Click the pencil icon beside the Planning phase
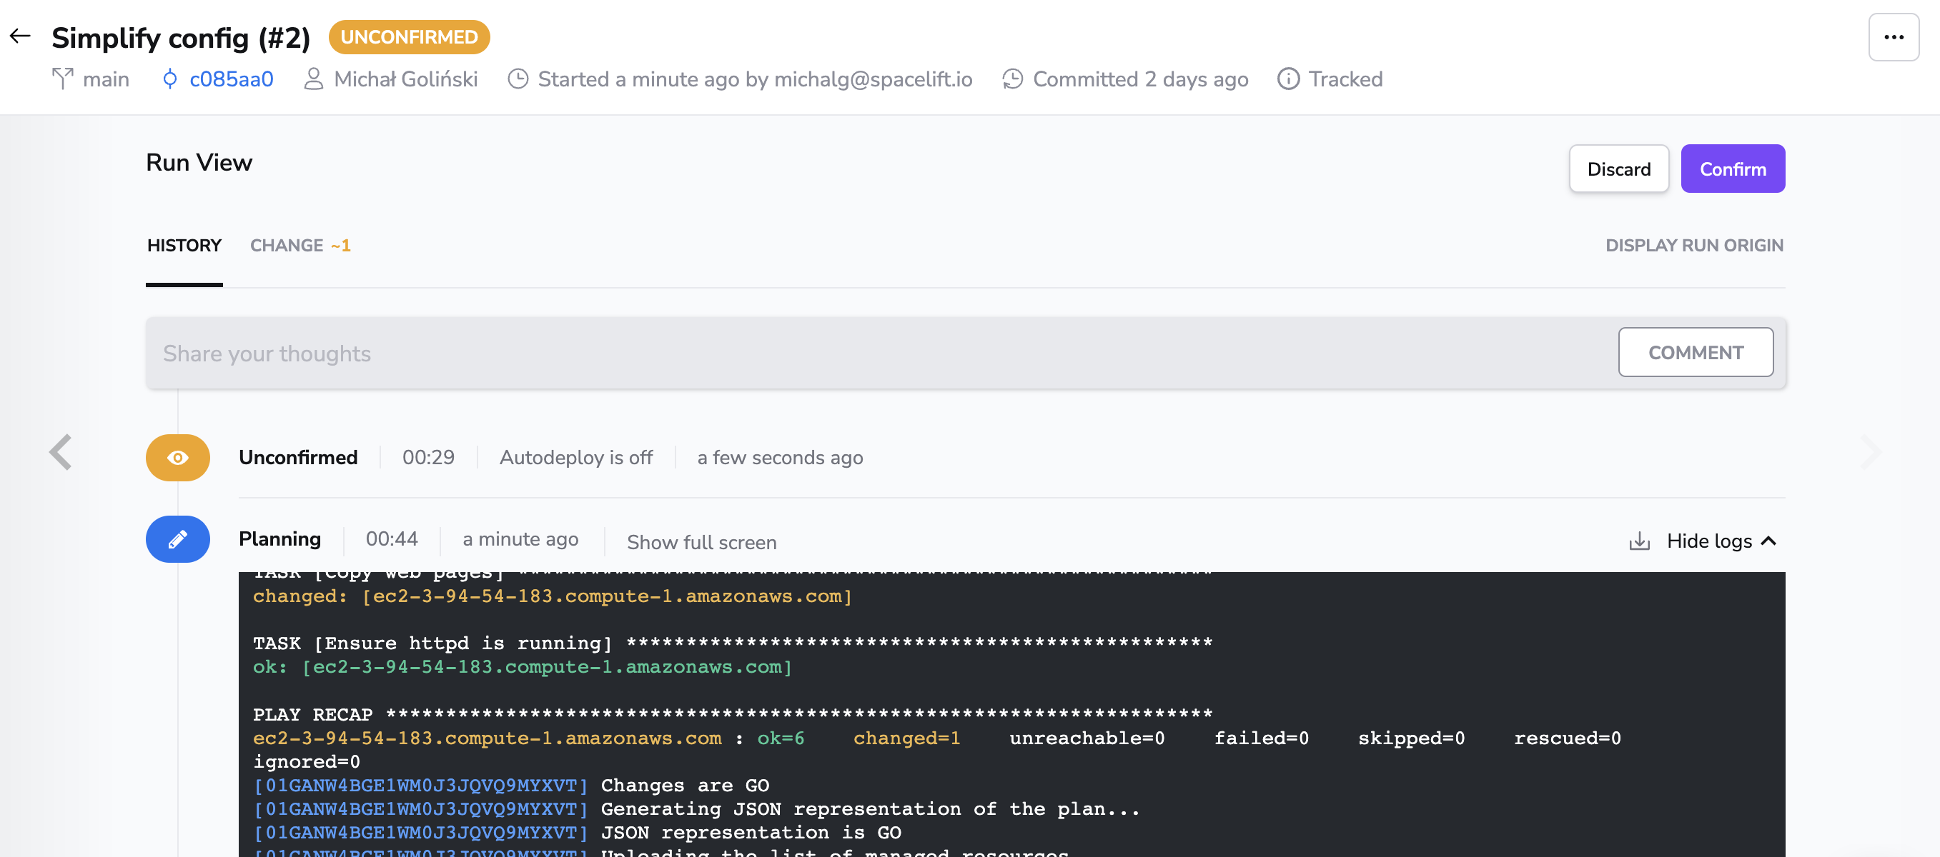The image size is (1940, 857). coord(177,538)
